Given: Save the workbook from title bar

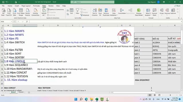Looking at the screenshot, I should pos(3,2).
